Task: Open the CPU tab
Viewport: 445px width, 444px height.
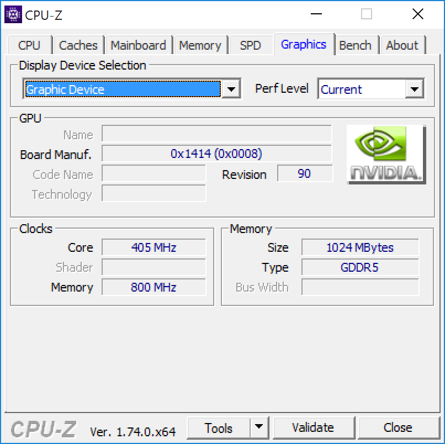Action: (29, 45)
